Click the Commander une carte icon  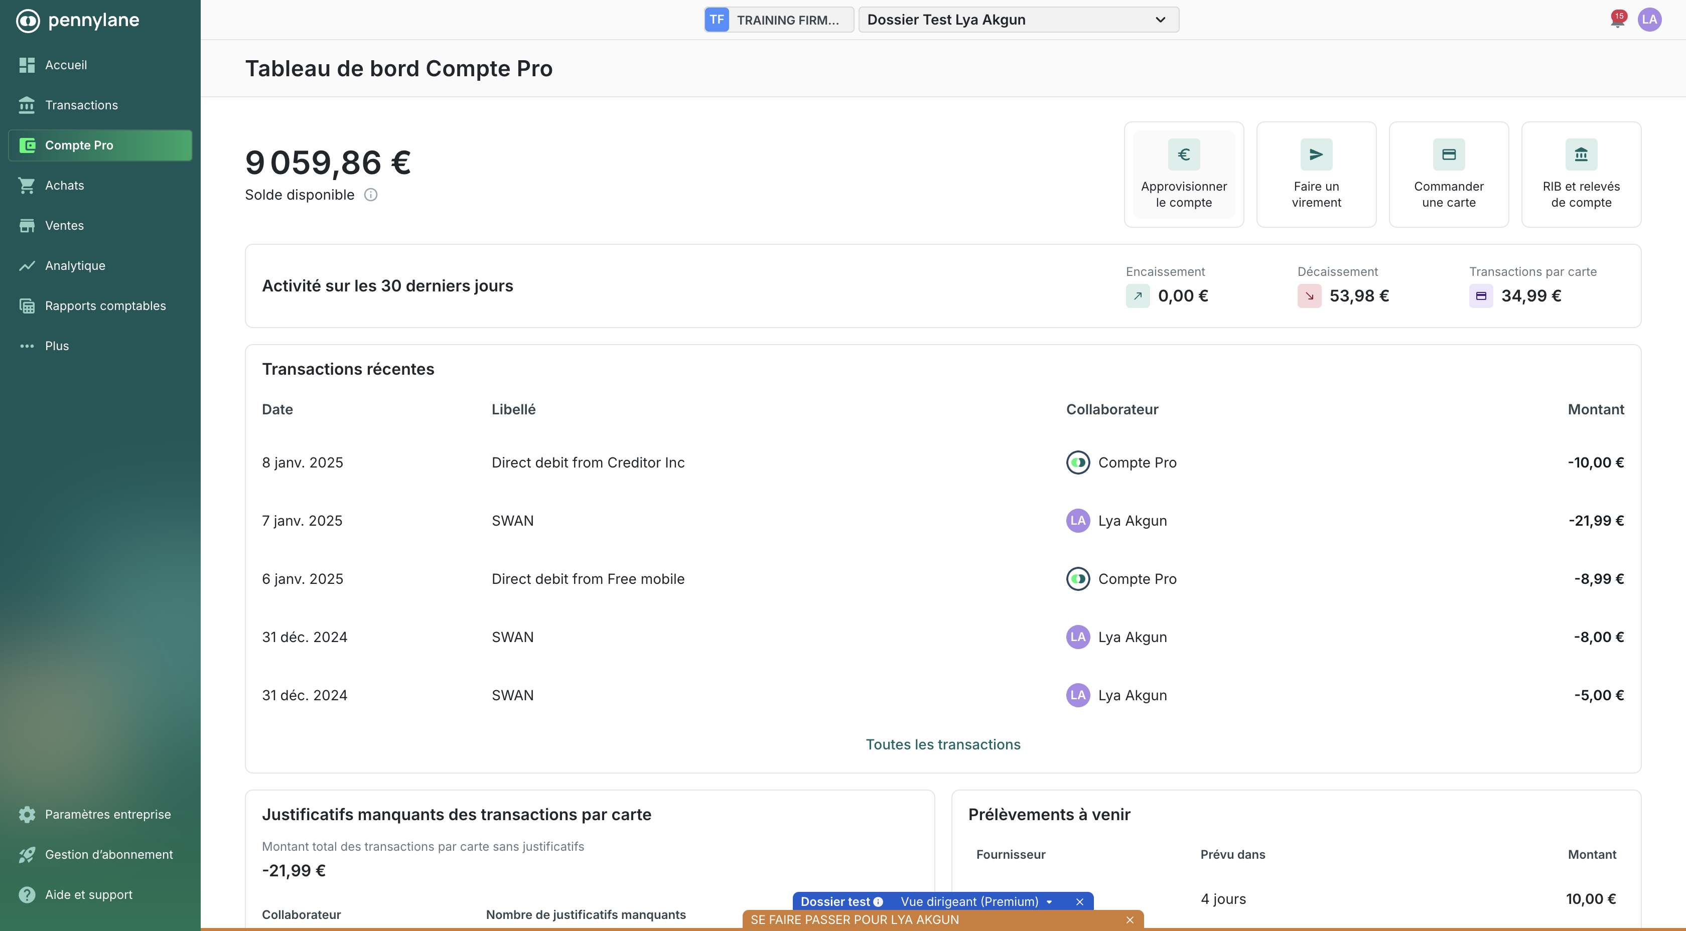(x=1449, y=154)
